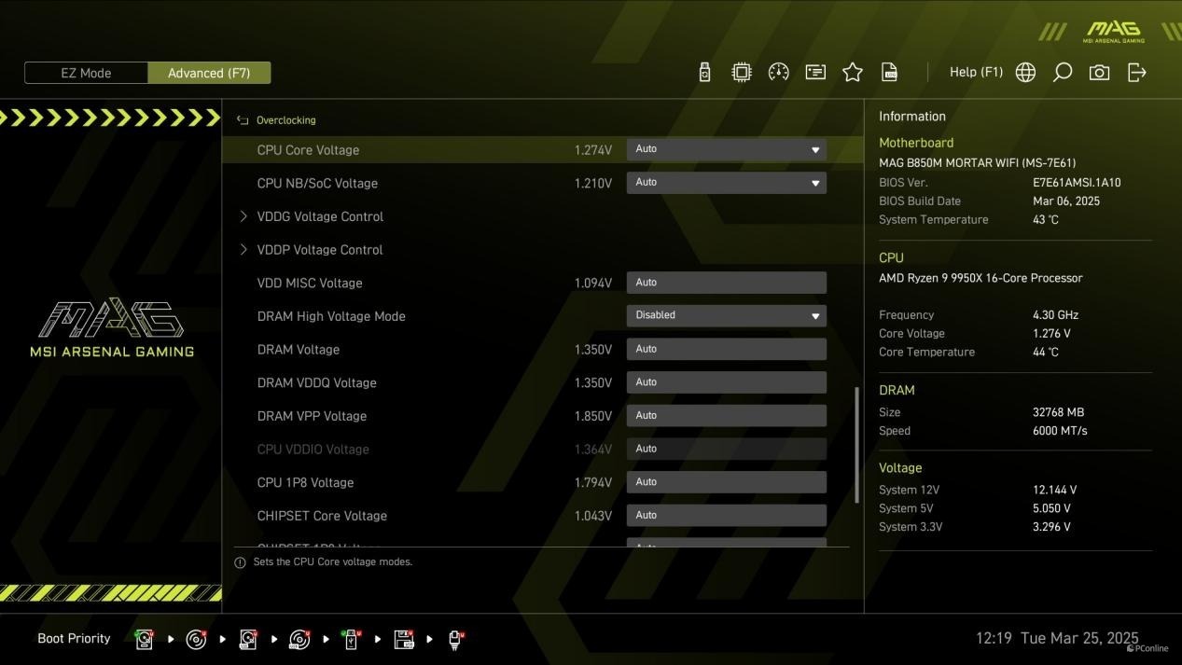Click the DRAM VPP Voltage Auto field

[x=726, y=416]
